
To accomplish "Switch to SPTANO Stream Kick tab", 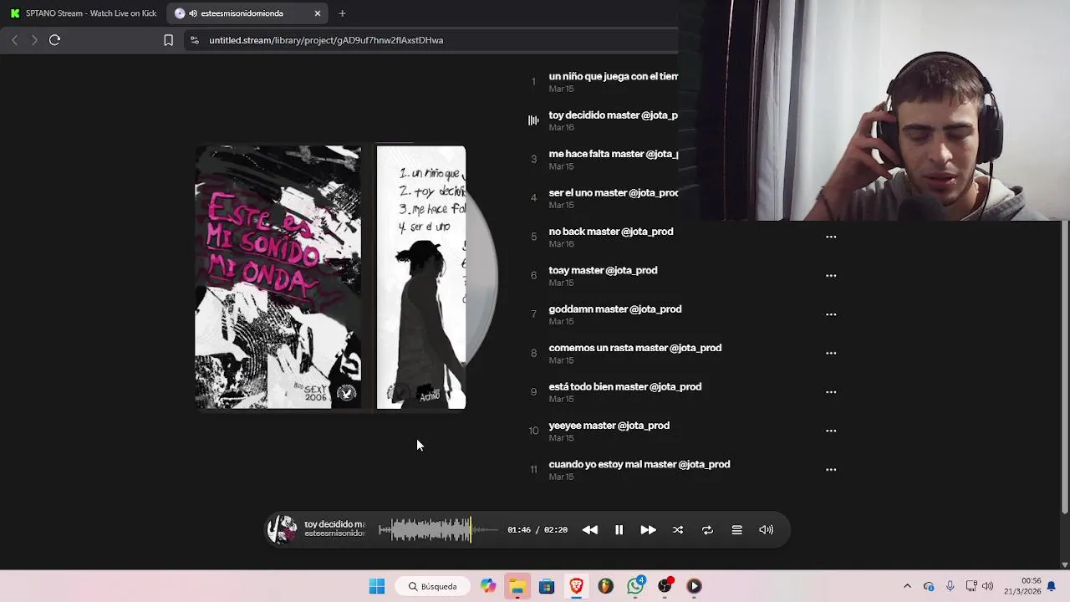I will coord(83,13).
